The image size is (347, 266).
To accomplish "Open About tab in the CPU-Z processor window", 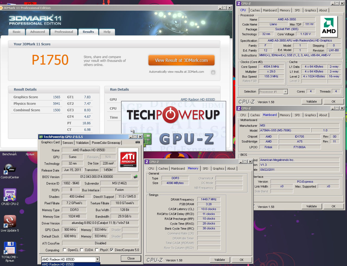I will click(323, 10).
